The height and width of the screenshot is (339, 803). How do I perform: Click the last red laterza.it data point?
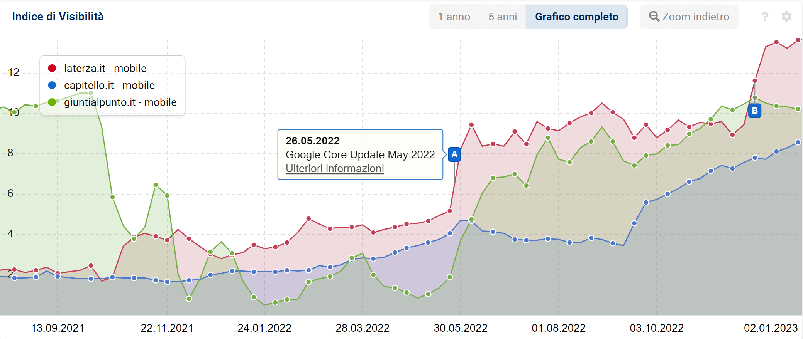tap(798, 40)
